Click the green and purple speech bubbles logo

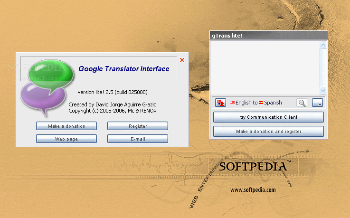pyautogui.click(x=47, y=87)
